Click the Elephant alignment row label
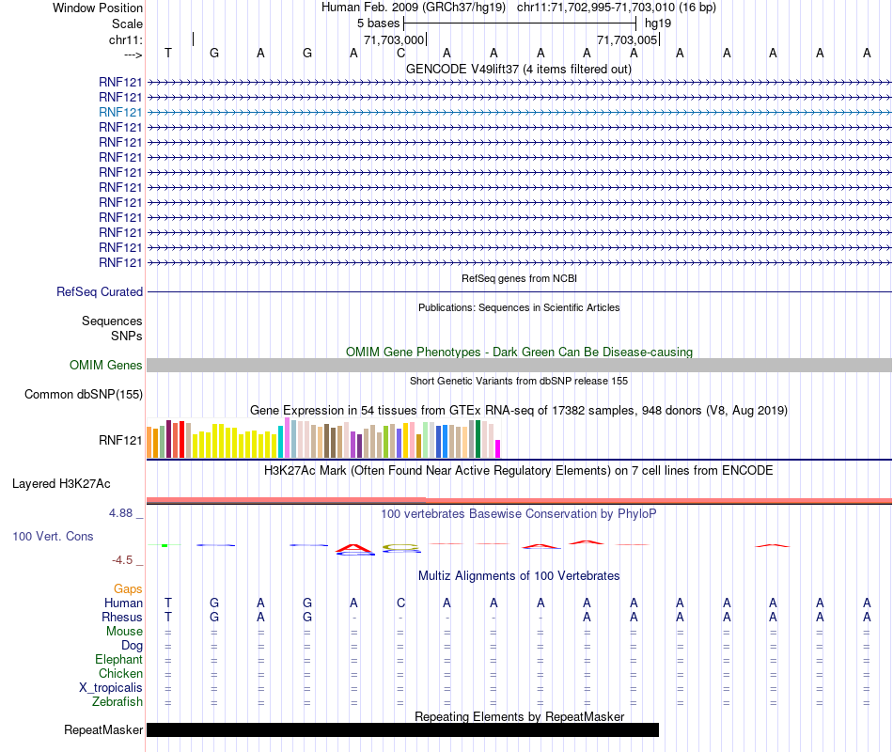Viewport: 893px width, 752px height. [x=119, y=659]
